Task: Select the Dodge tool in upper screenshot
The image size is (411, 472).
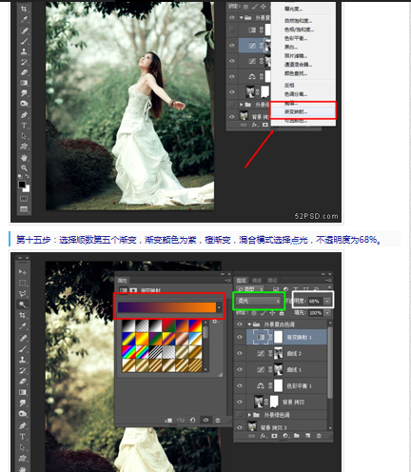Action: pos(24,104)
